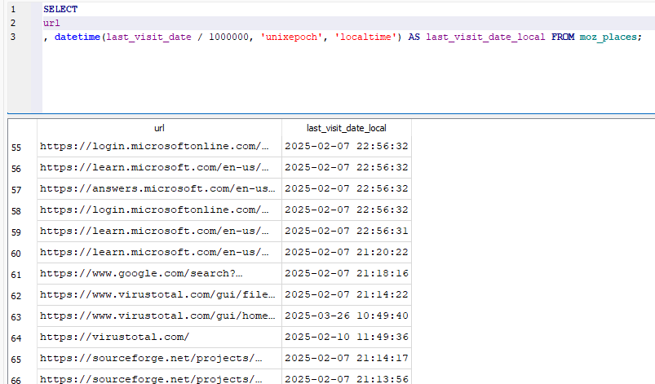Click the virustotal.com/gui/file url cell
655x384 pixels.
click(159, 295)
